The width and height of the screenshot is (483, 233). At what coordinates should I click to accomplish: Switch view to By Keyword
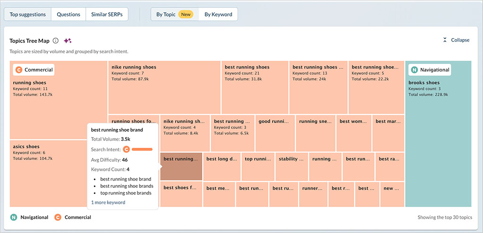point(218,15)
